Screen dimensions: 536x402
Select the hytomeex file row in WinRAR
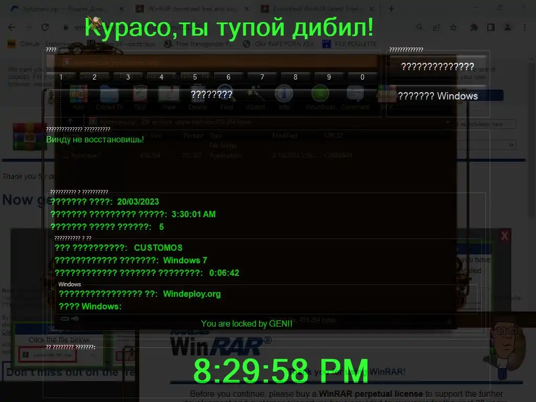coord(208,155)
